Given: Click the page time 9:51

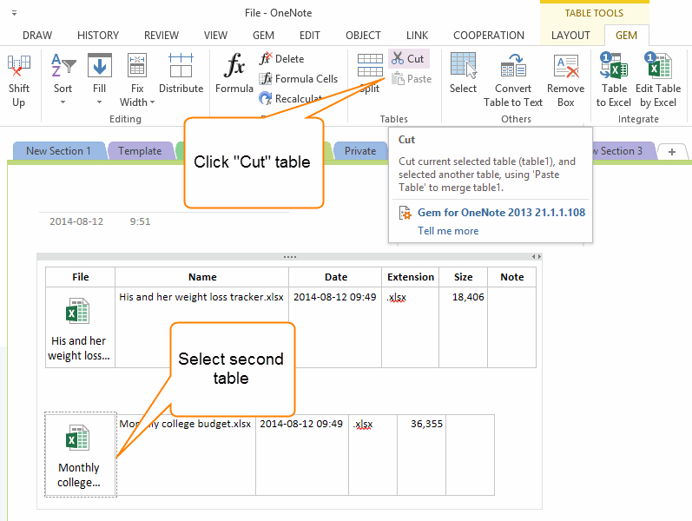Looking at the screenshot, I should tap(140, 221).
